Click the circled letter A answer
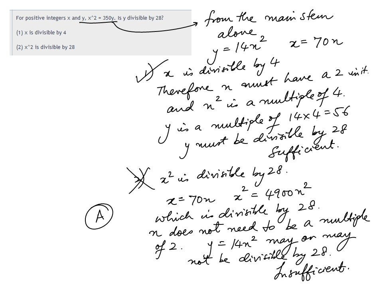The height and width of the screenshot is (287, 383). pos(99,216)
